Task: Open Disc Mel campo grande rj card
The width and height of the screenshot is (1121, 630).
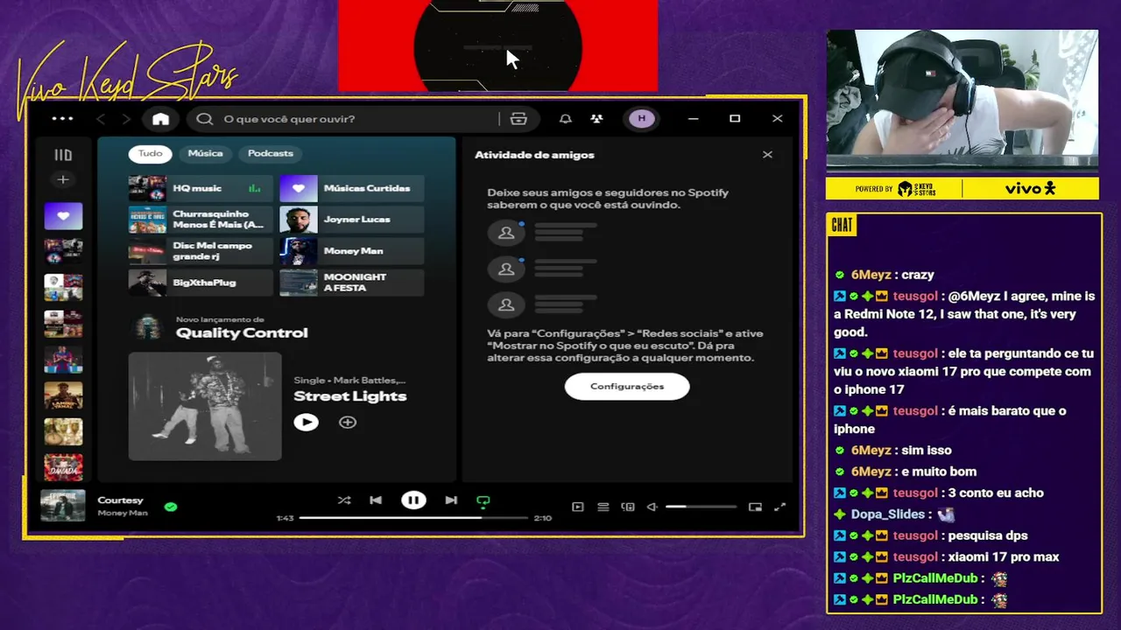Action: point(201,251)
